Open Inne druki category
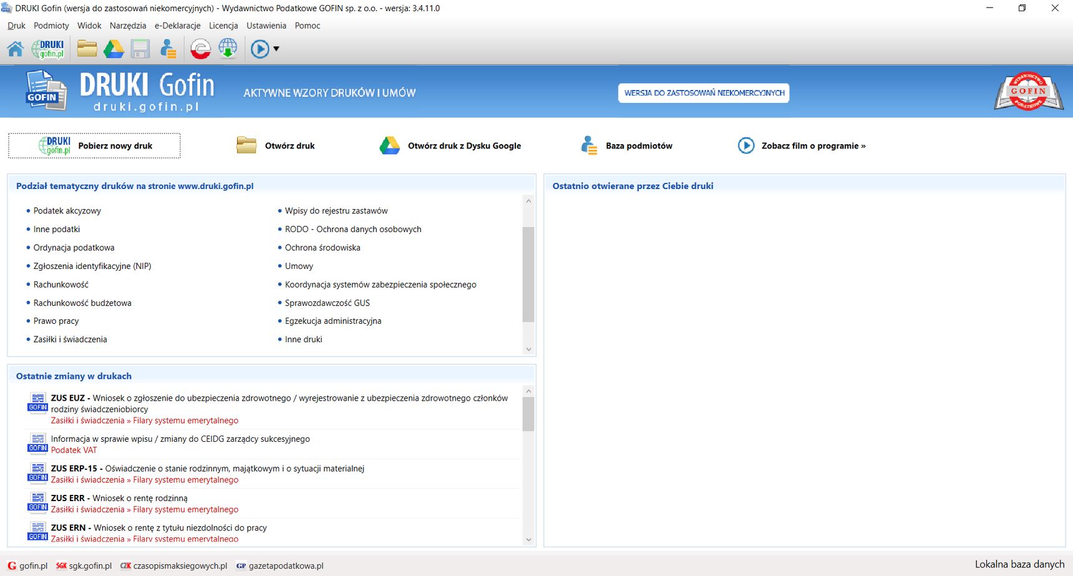 coord(304,339)
